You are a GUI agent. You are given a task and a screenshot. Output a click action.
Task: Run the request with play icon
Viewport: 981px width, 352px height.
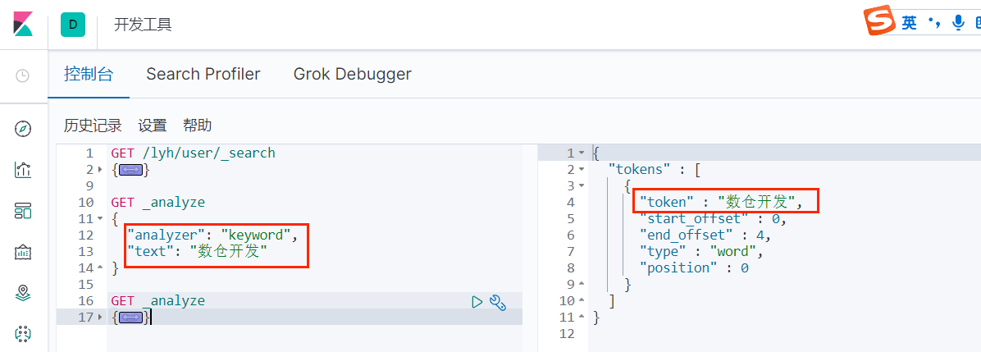coord(477,302)
